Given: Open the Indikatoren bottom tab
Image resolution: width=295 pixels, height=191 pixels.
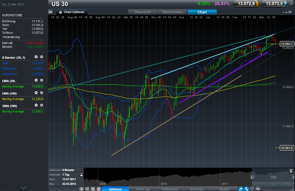Looking at the screenshot, I should 170,189.
